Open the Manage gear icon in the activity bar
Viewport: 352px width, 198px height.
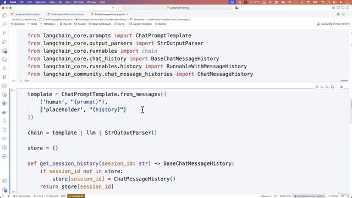click(4, 190)
